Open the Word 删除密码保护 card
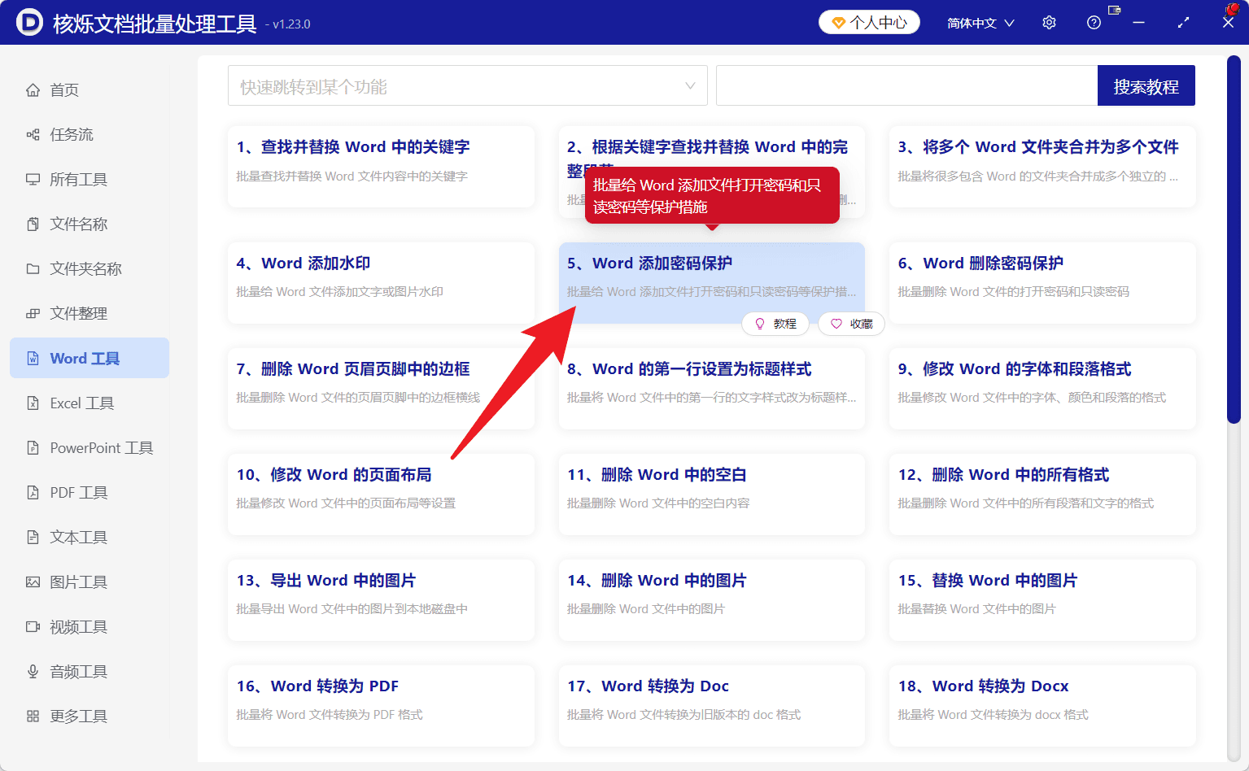Image resolution: width=1249 pixels, height=771 pixels. [1042, 283]
